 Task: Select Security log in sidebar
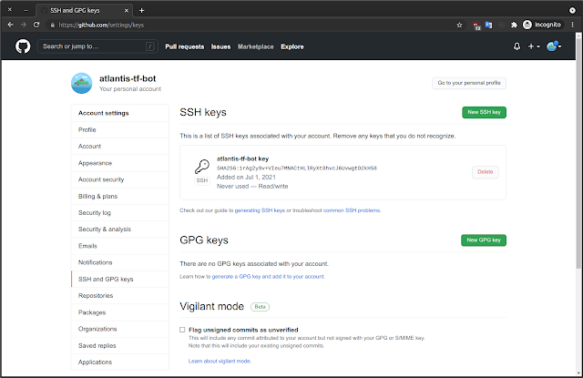pyautogui.click(x=119, y=212)
